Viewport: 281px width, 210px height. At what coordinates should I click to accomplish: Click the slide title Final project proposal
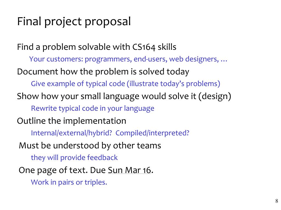tap(74, 22)
